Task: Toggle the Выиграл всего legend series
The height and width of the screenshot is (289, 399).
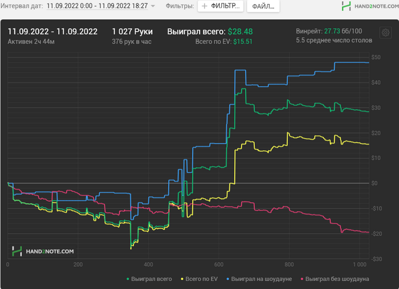Action: coord(149,279)
